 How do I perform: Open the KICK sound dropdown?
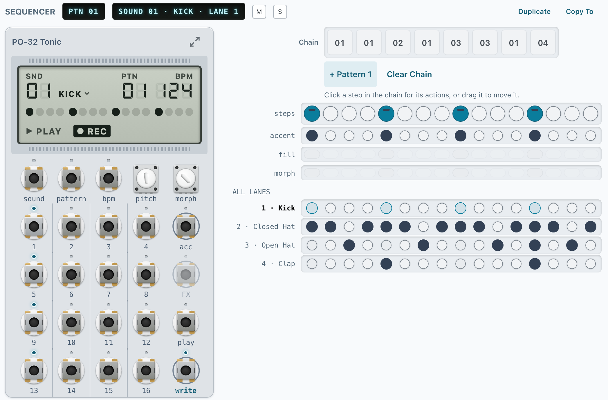pos(74,94)
